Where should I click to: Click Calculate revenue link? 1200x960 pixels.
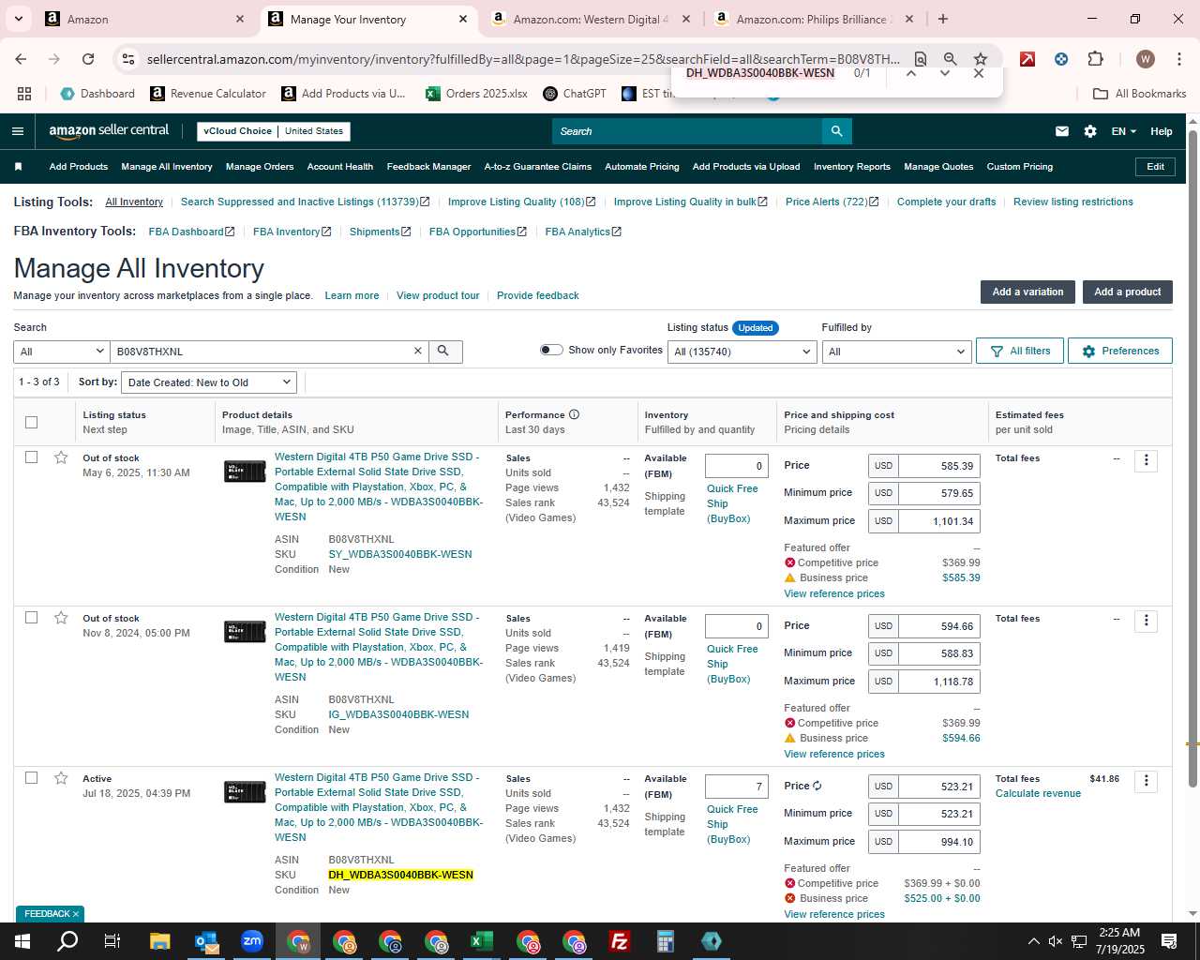(x=1038, y=793)
